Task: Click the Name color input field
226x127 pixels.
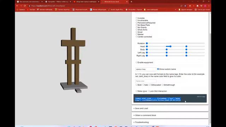Action: [x=146, y=81]
